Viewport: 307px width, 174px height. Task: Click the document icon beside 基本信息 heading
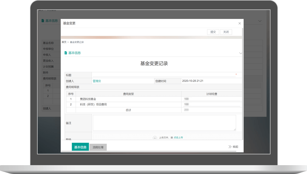point(66,53)
